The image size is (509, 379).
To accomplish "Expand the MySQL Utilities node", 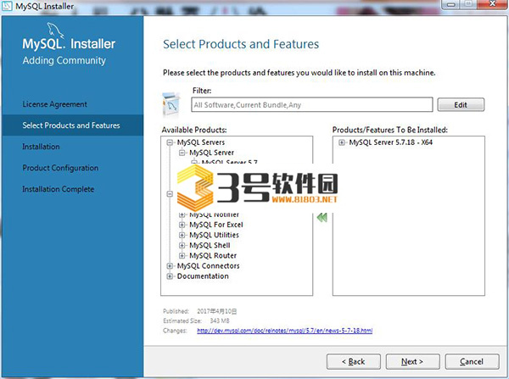I will click(x=182, y=235).
